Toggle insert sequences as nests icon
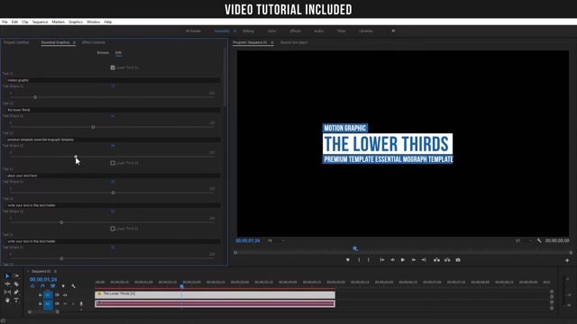Viewport: 577px width, 324px height. point(32,286)
